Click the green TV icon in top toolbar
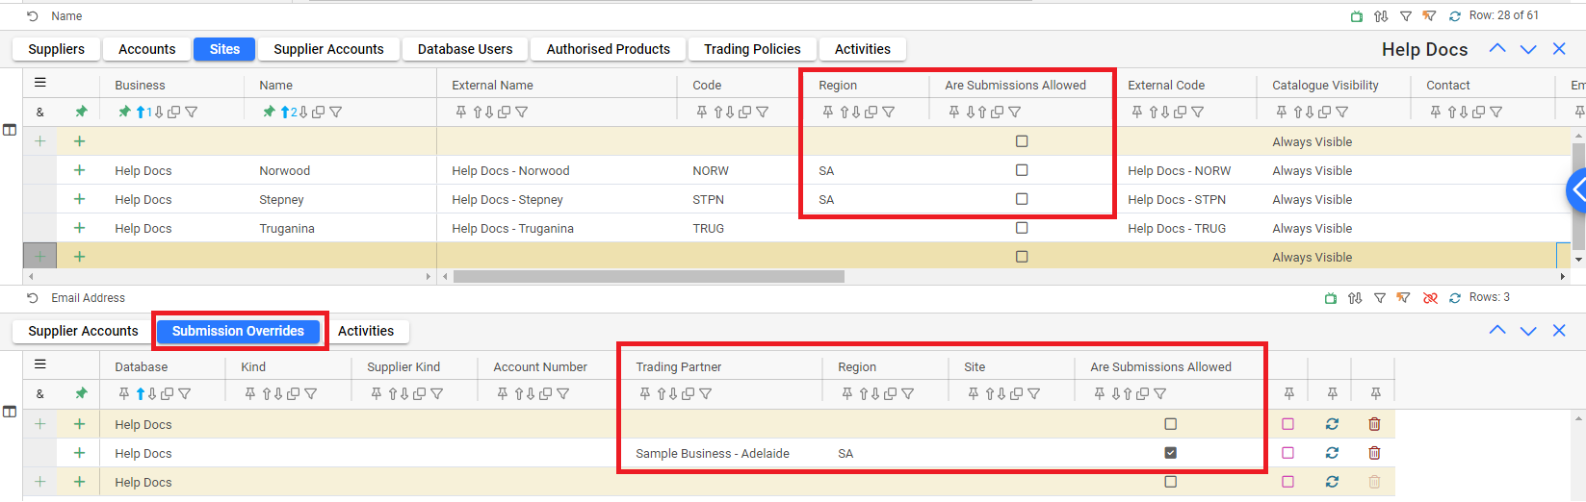The image size is (1586, 502). (1357, 16)
